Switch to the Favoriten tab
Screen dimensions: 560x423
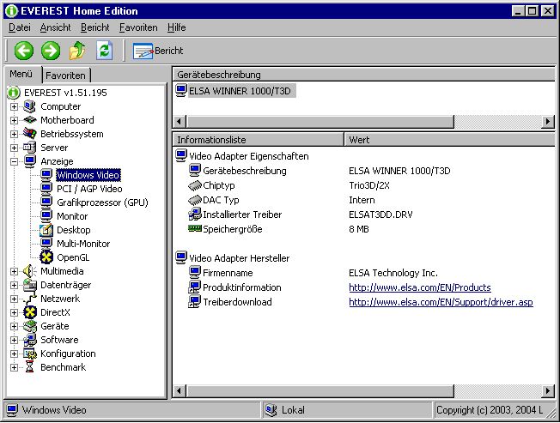66,76
